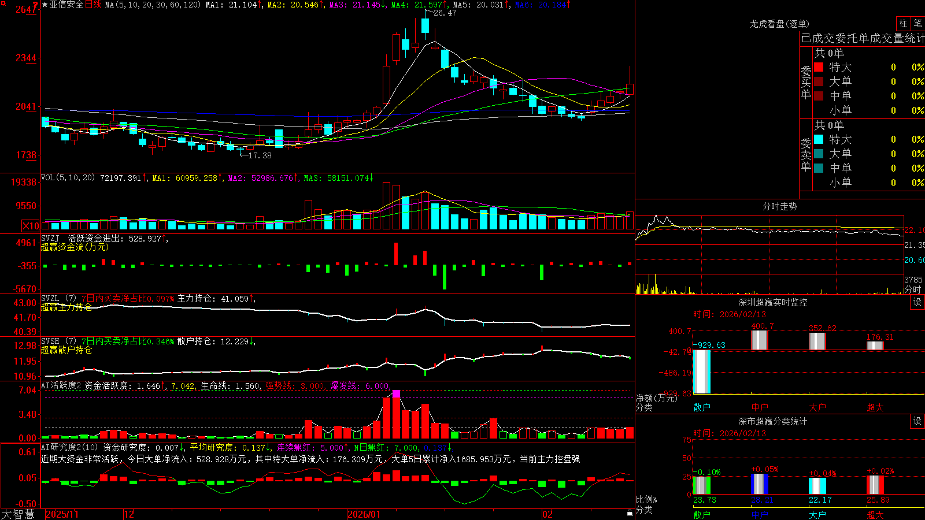This screenshot has height=520, width=925.
Task: Click the cyan 大户 bar showing 22.17
Action: [817, 486]
